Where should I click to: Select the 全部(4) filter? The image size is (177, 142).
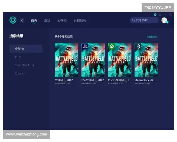[26, 49]
